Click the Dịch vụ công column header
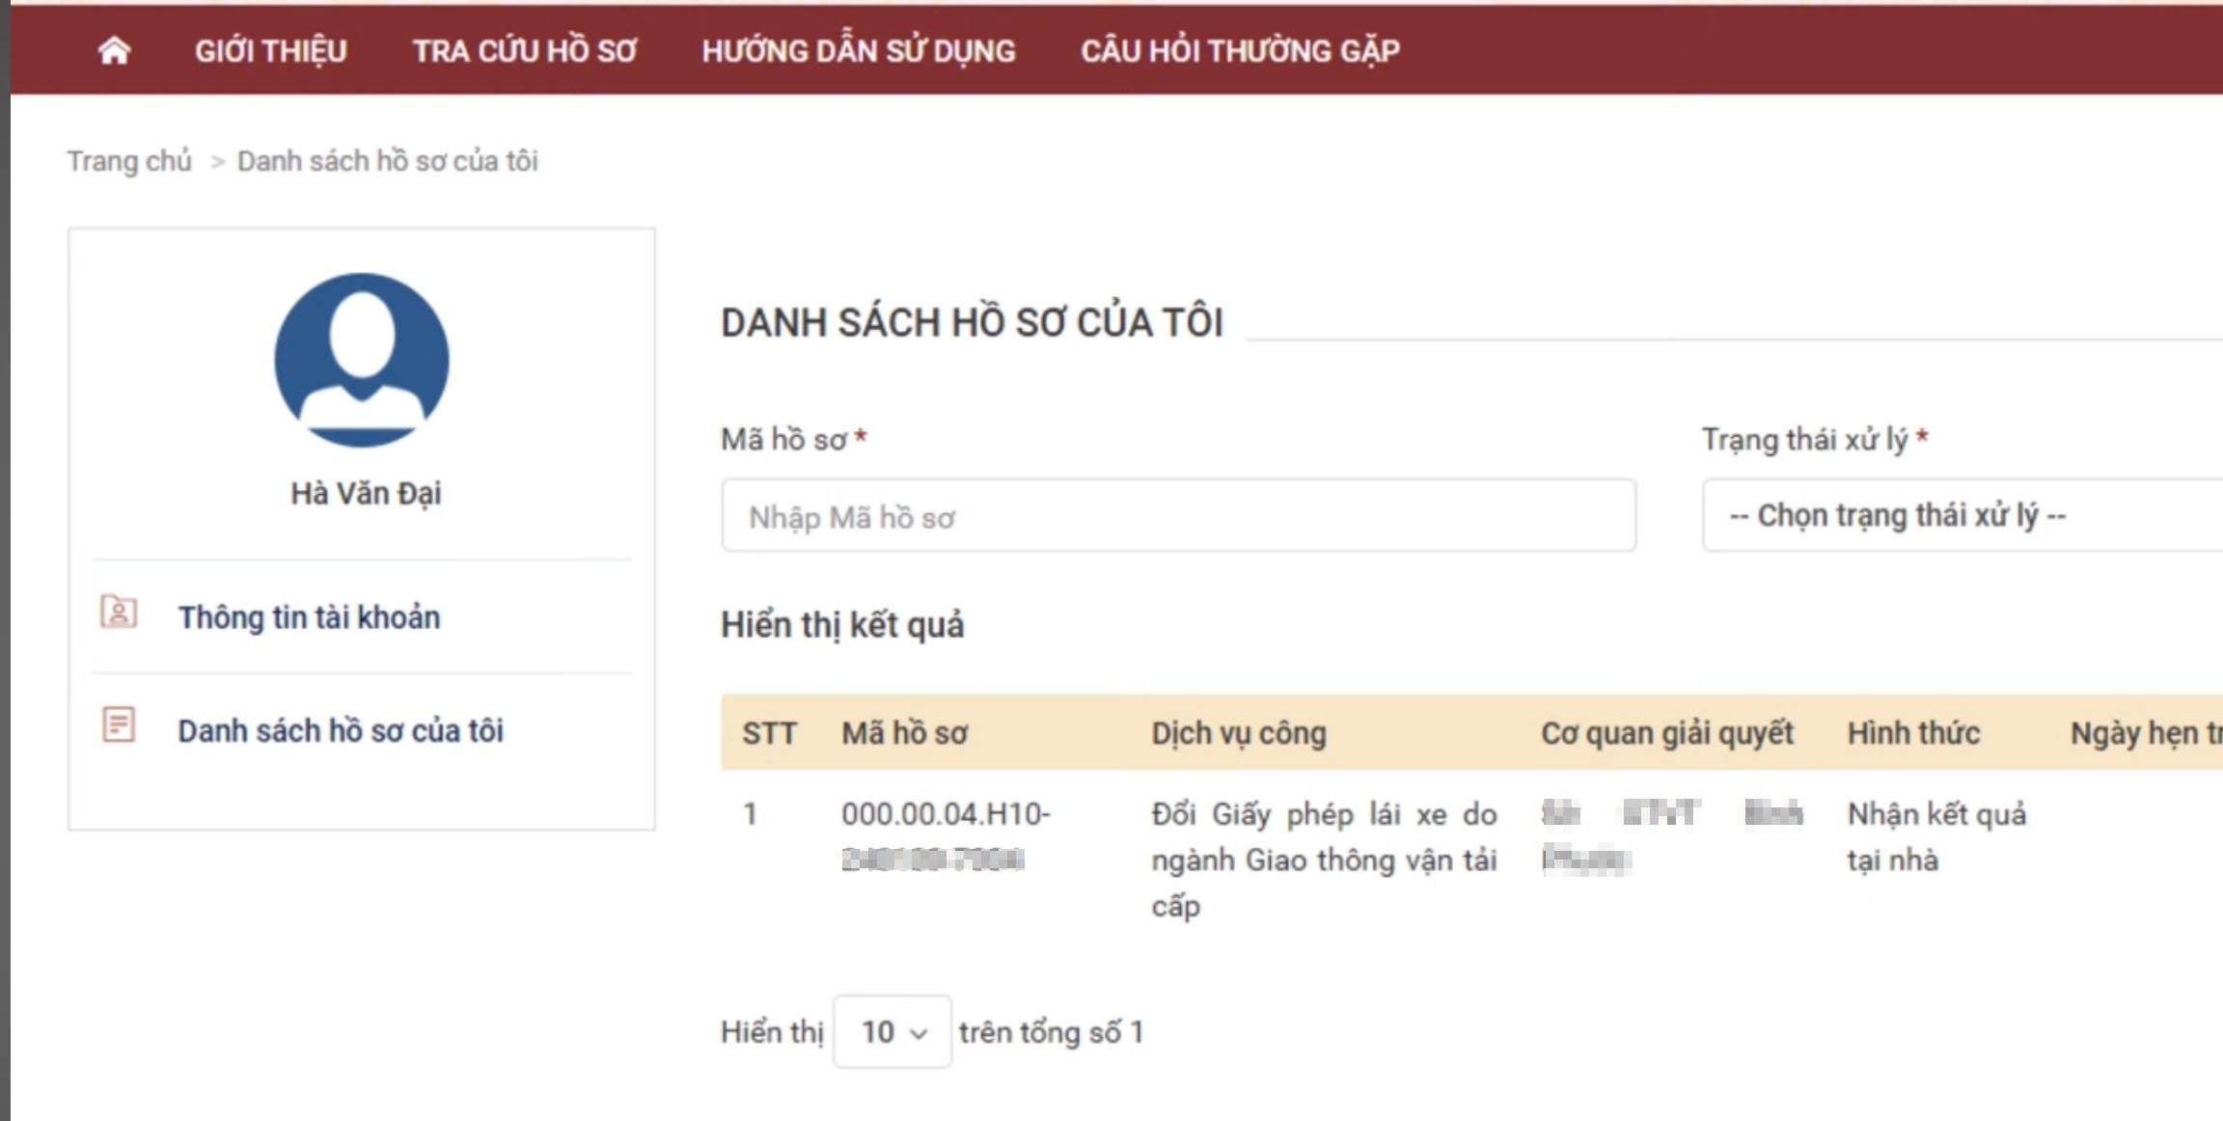This screenshot has width=2223, height=1121. point(1238,733)
